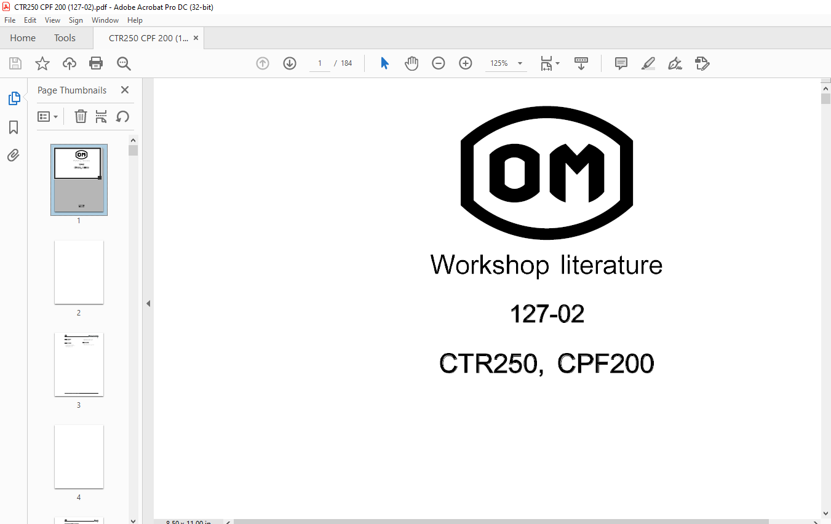Image resolution: width=831 pixels, height=524 pixels.
Task: Open the View menu
Action: pos(53,20)
